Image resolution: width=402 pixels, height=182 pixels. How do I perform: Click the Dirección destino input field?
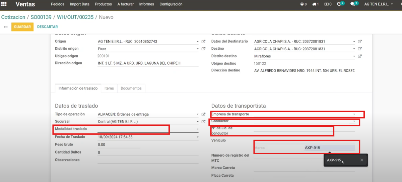point(304,71)
